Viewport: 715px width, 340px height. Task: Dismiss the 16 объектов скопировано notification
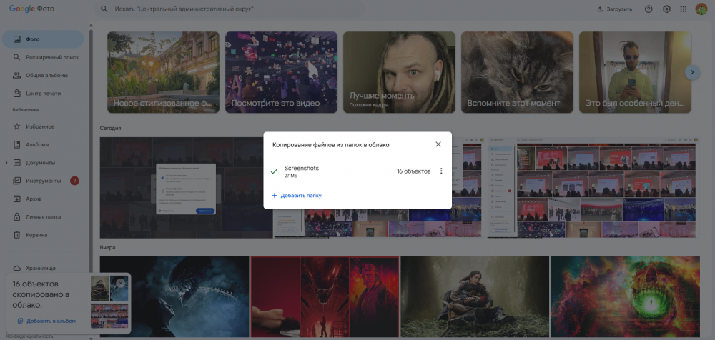coord(120,284)
